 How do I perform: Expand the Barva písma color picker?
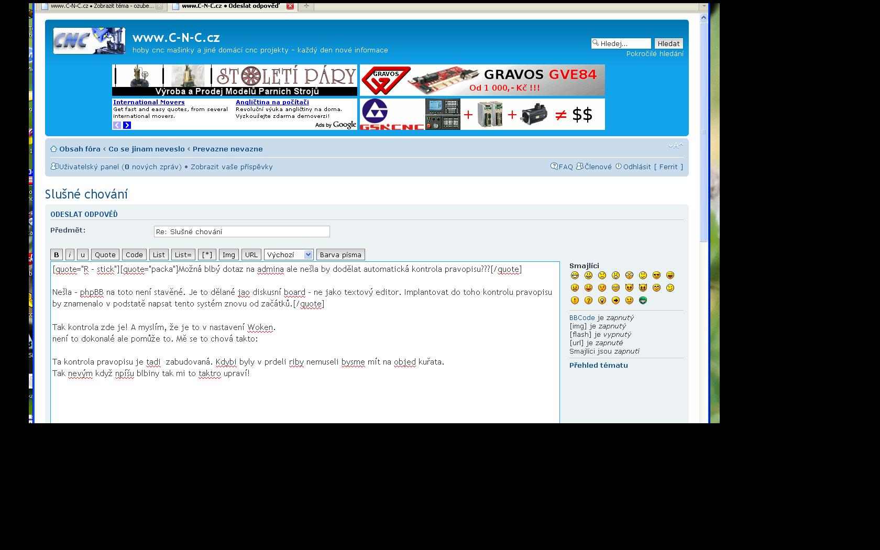click(340, 255)
